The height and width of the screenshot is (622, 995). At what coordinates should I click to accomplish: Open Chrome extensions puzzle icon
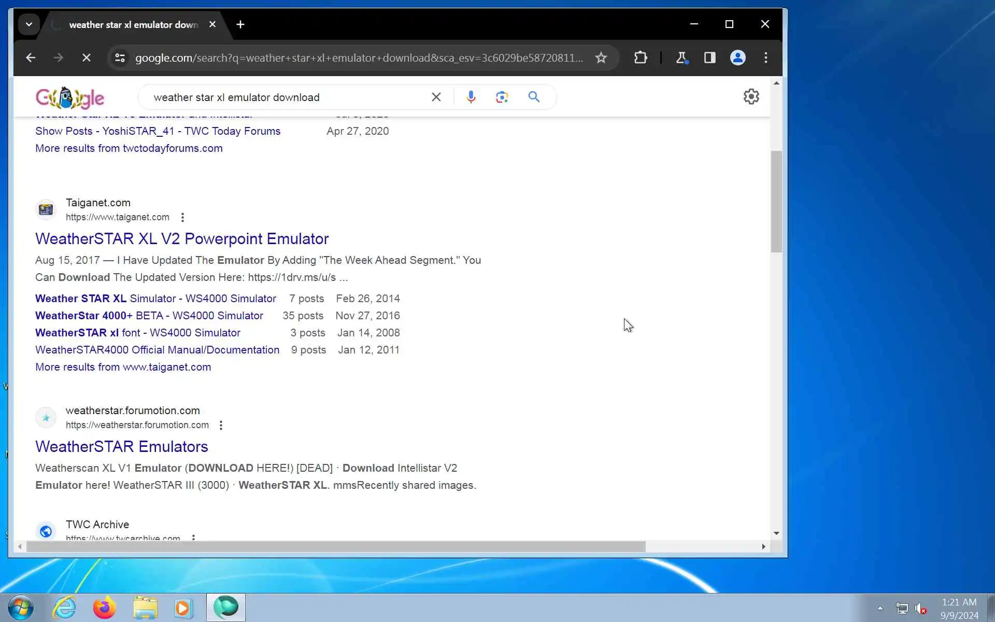point(641,58)
